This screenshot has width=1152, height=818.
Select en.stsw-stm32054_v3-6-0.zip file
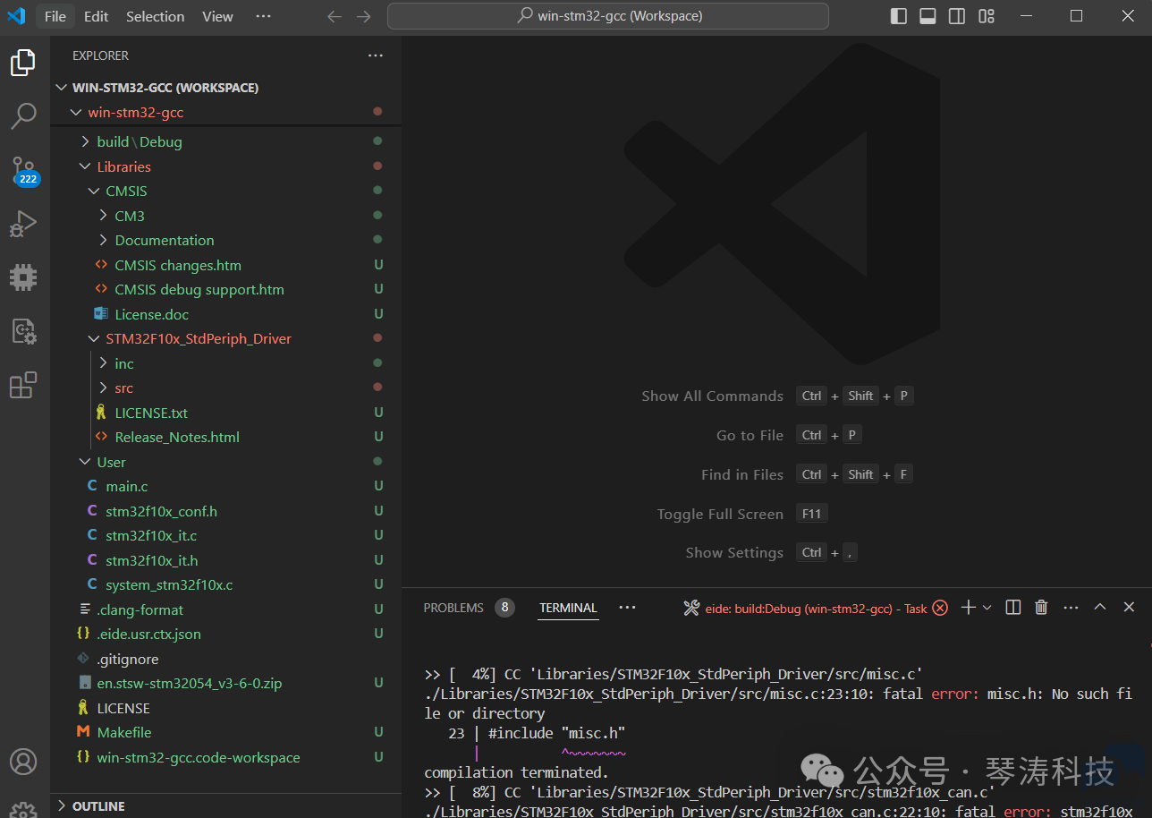[225, 683]
